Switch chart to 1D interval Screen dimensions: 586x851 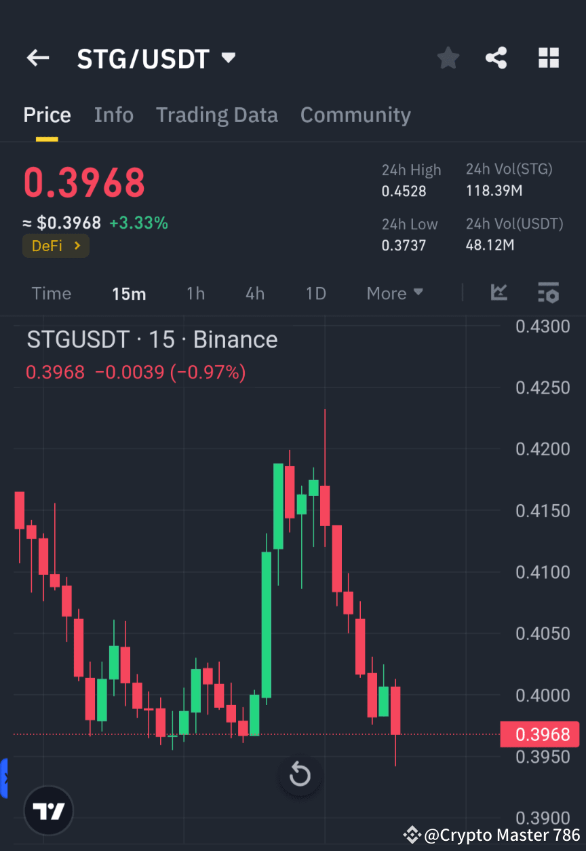click(315, 293)
